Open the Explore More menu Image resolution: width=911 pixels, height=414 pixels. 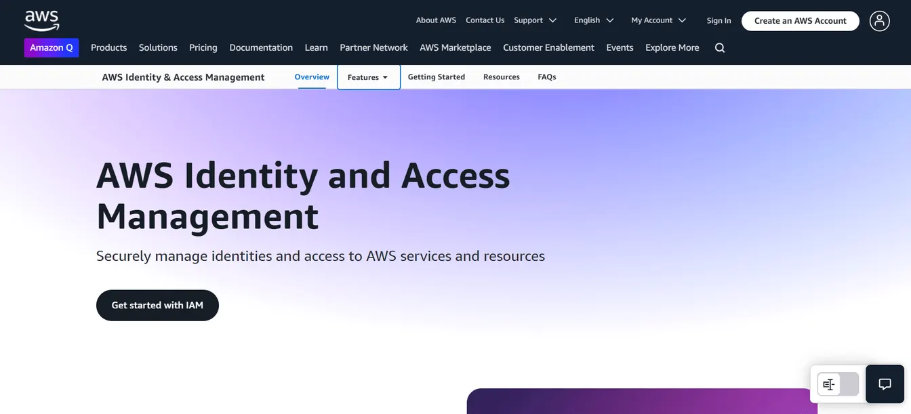pyautogui.click(x=672, y=47)
